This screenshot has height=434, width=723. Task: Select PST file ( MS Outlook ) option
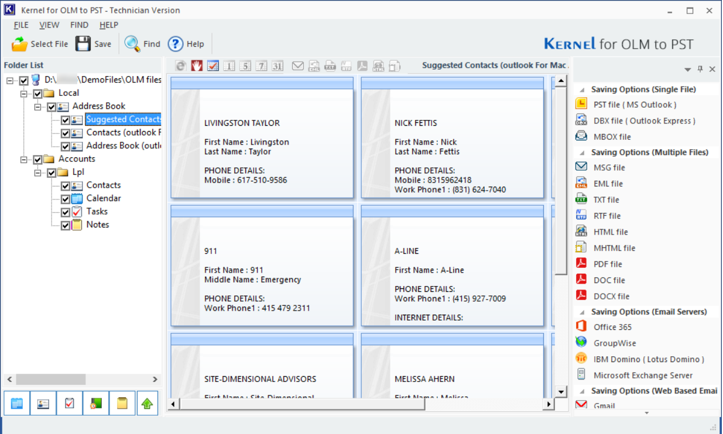tap(635, 105)
